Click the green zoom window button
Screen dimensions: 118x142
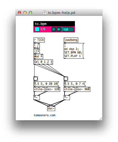[30, 13]
